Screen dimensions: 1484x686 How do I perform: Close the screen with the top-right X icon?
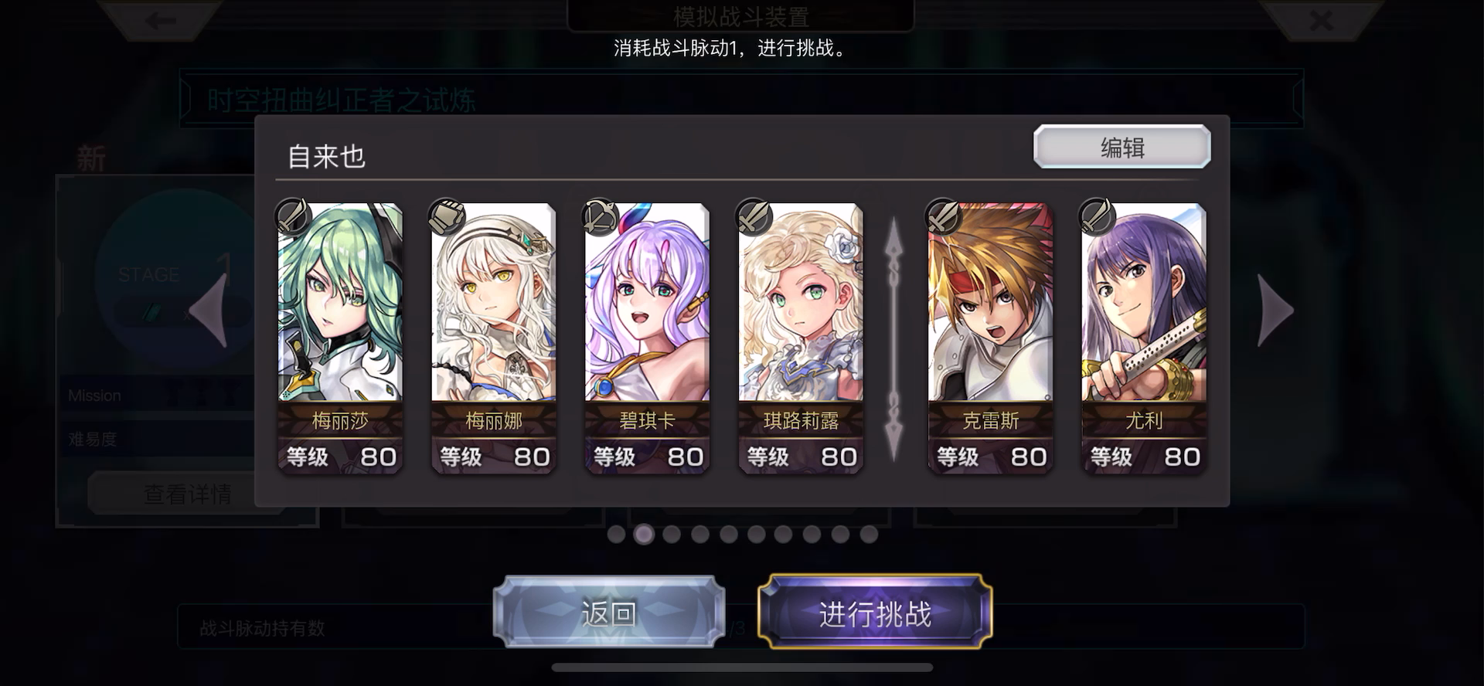(x=1321, y=20)
